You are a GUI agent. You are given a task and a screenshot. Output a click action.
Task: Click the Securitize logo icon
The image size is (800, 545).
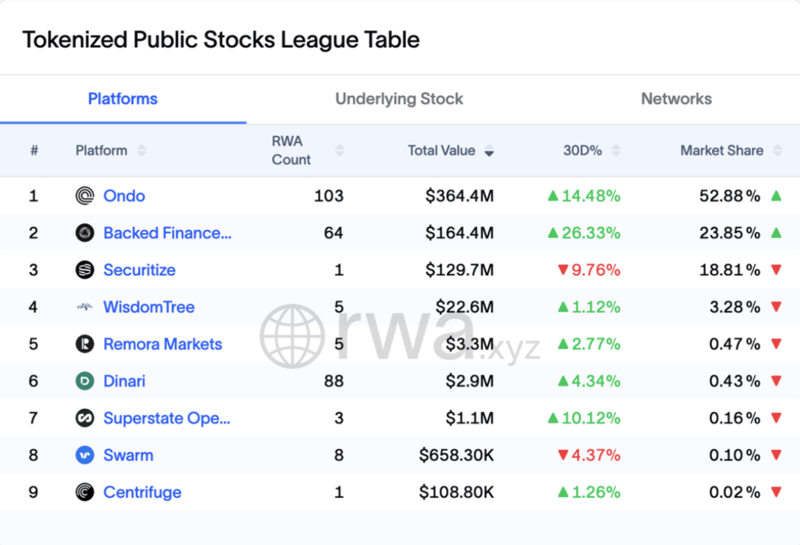pos(85,270)
